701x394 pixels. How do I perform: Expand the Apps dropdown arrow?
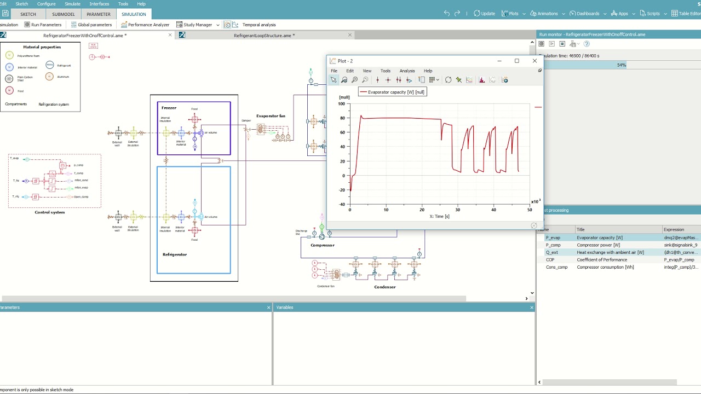click(634, 14)
